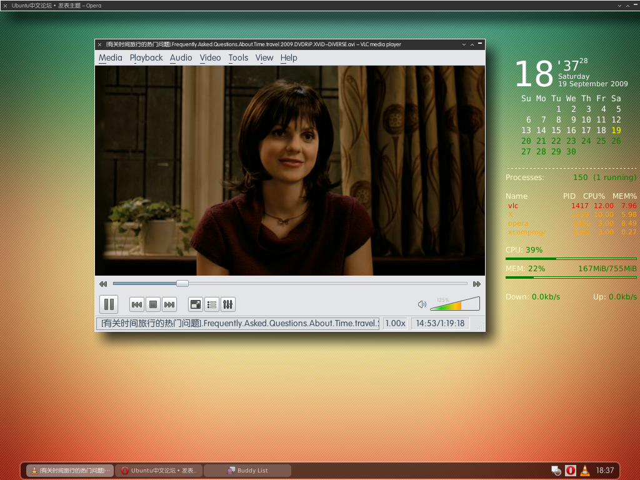Viewport: 640px width, 480px height.
Task: Click the MEM: 22% reading
Action: 525,269
